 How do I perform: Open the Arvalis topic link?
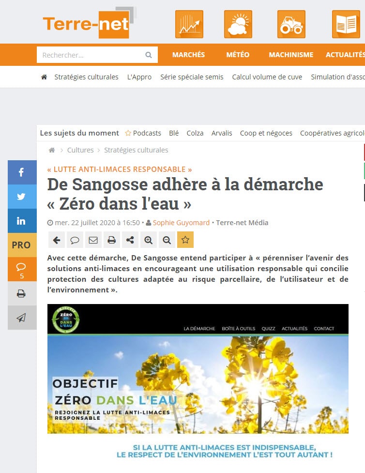tap(222, 133)
